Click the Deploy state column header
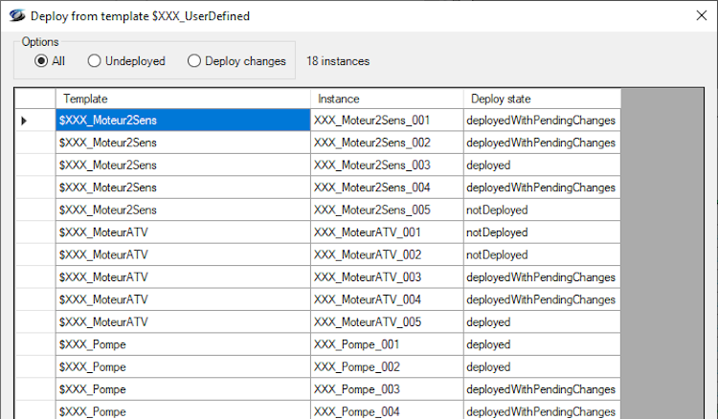 pyautogui.click(x=541, y=99)
